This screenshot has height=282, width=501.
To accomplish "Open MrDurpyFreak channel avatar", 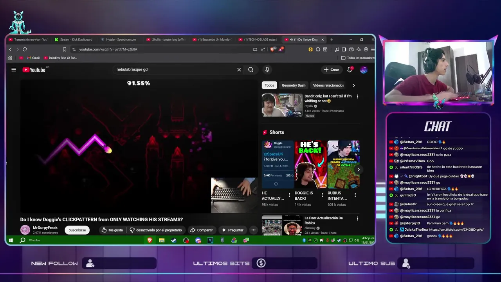I will 25,230.
